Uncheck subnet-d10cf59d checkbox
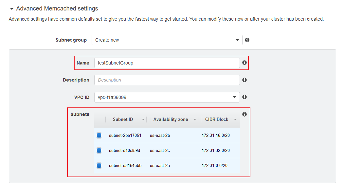The image size is (362, 186). click(x=99, y=150)
